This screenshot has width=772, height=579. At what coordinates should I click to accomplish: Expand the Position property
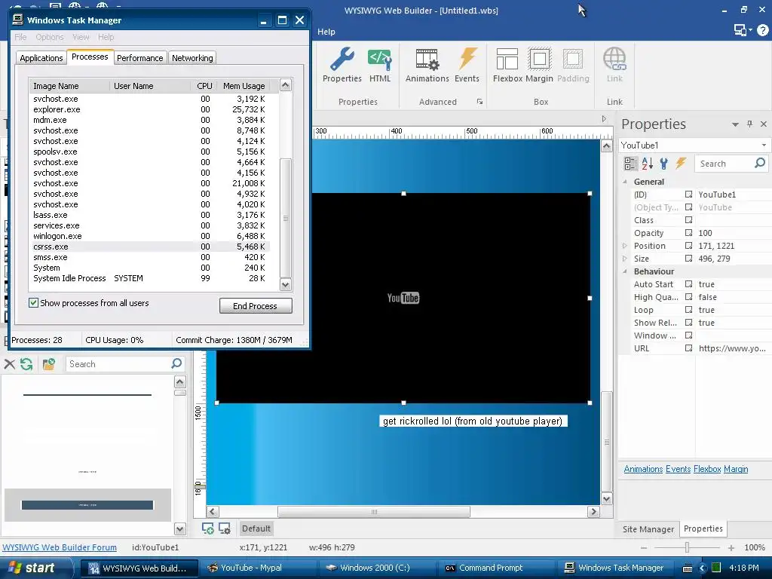[625, 246]
